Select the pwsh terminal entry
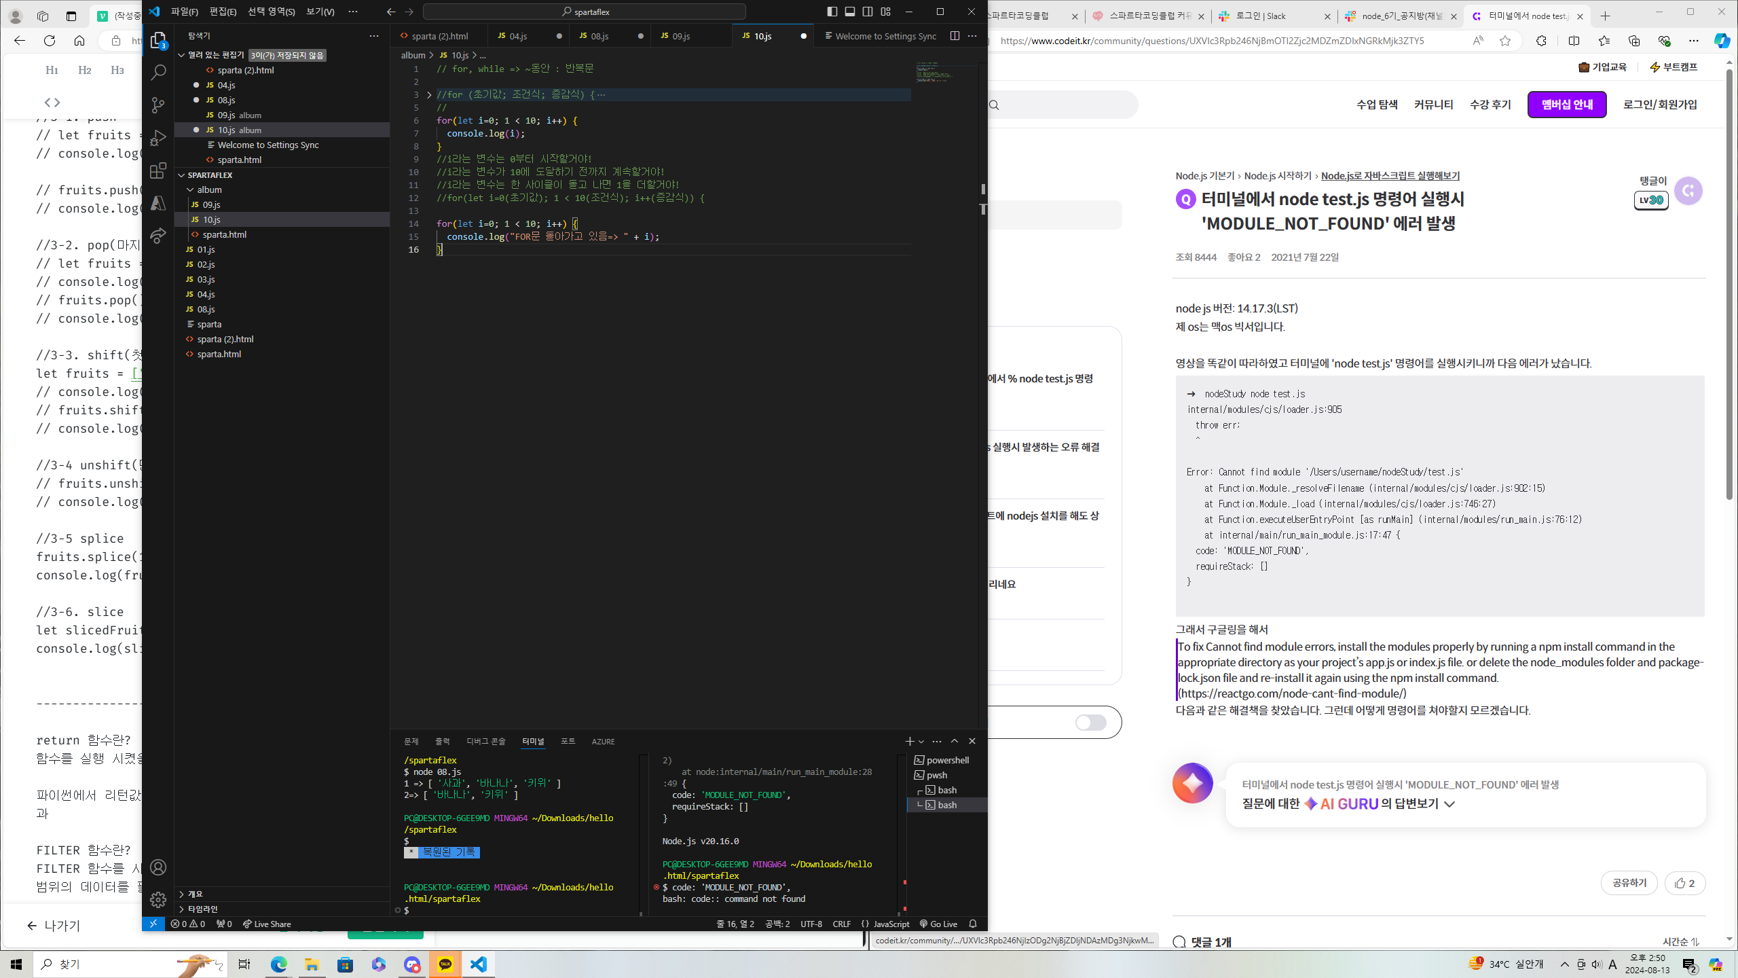This screenshot has width=1738, height=978. (937, 775)
